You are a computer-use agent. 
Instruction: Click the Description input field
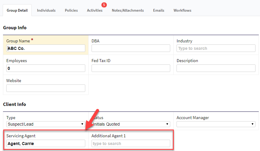coord(216,68)
